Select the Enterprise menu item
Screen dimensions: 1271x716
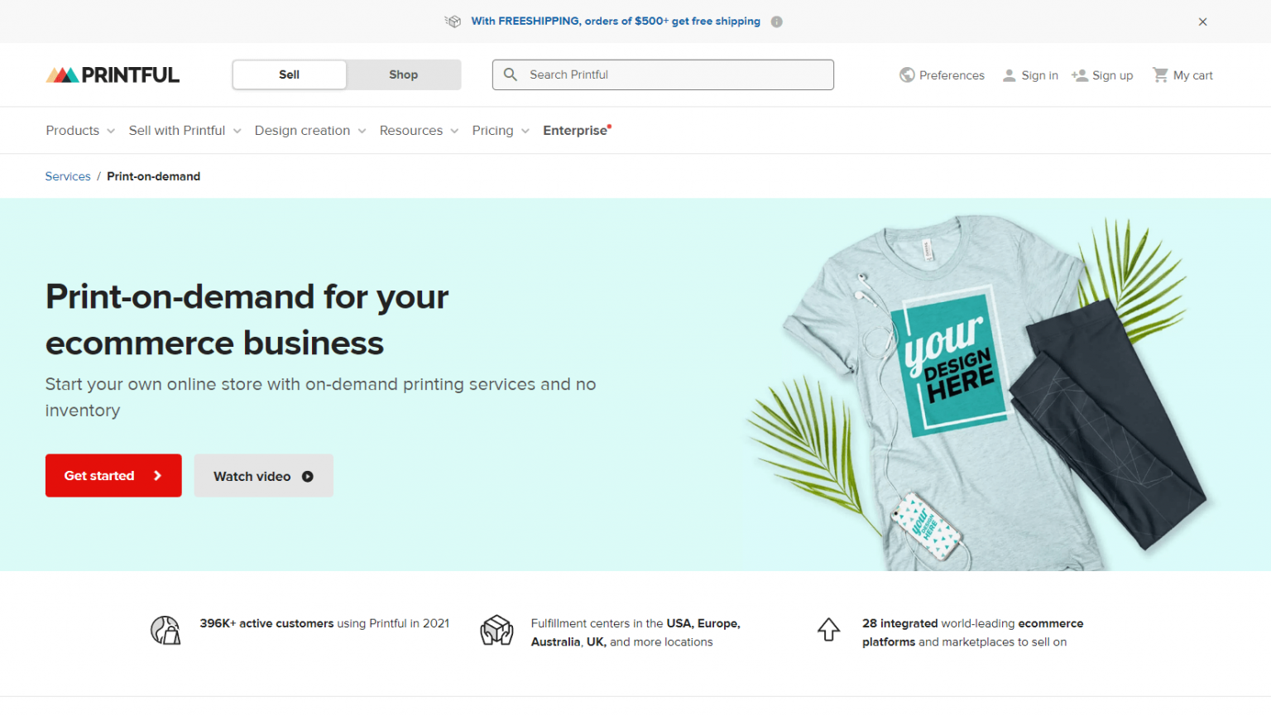(574, 130)
